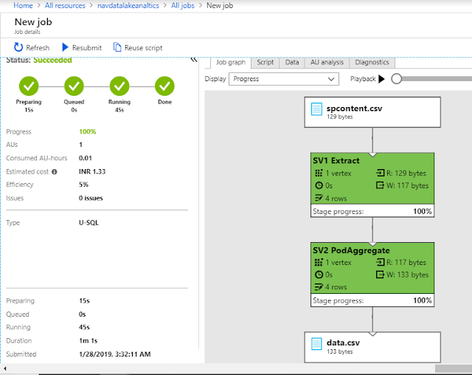This screenshot has height=375, width=472.
Task: Open the Data tab
Action: coord(292,62)
